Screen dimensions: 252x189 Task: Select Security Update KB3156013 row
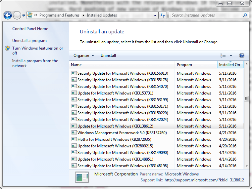pos(157,73)
